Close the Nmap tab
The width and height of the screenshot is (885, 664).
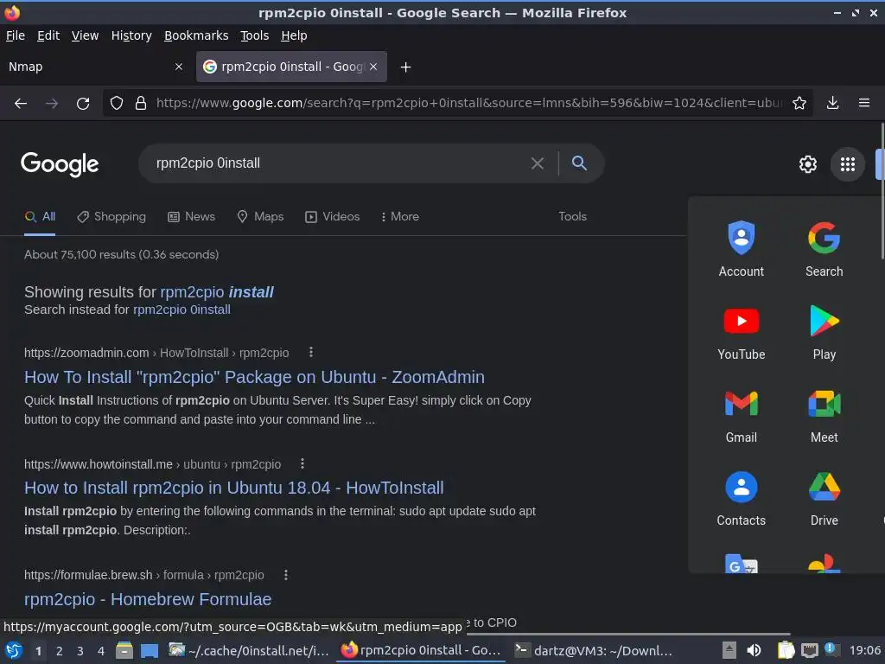pos(178,67)
